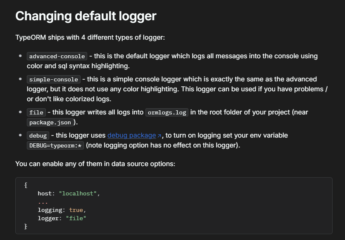345x240 pixels.
Task: Click the external link arrow icon
Action: [x=159, y=136]
